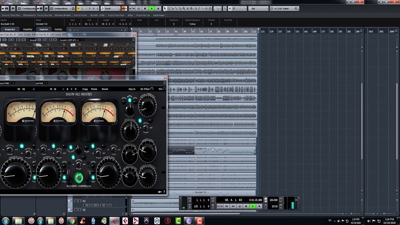This screenshot has height=225, width=400.
Task: Select the Mute X tool
Action: [x=187, y=8]
